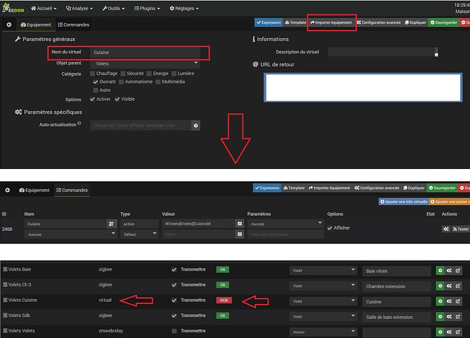This screenshot has width=470, height=338.
Task: Open Aucun type dropdown for Volets Volets
Action: click(x=323, y=332)
